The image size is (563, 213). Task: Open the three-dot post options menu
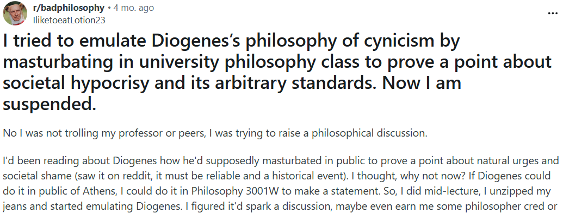coord(552,13)
